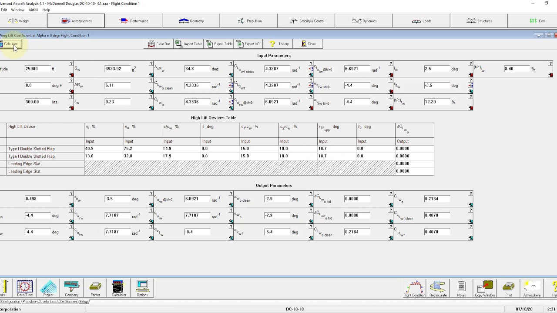The width and height of the screenshot is (557, 313).
Task: Click the output field showing -0.4
Action: tap(197, 232)
